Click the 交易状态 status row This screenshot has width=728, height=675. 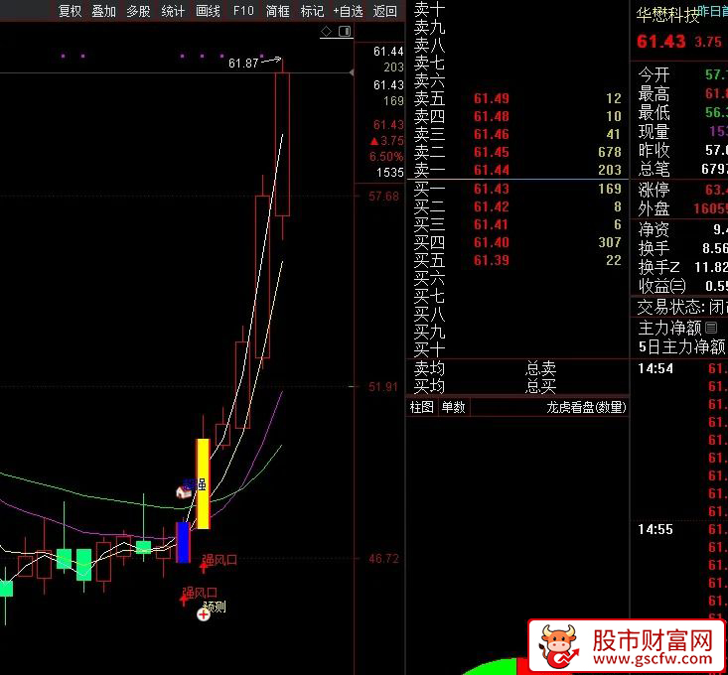[x=680, y=307]
